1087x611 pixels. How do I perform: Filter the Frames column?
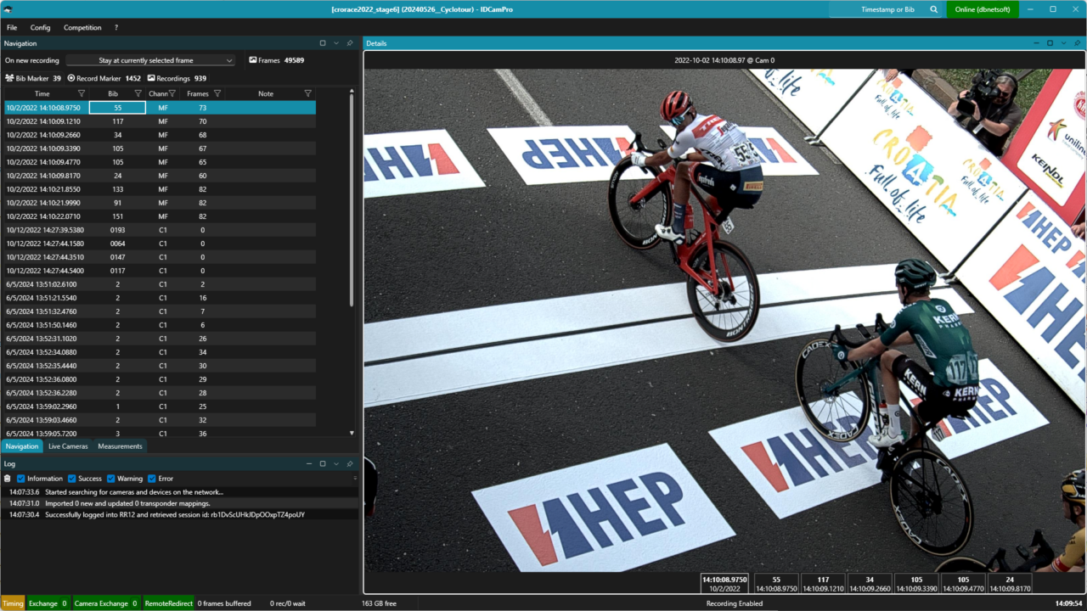coord(217,93)
